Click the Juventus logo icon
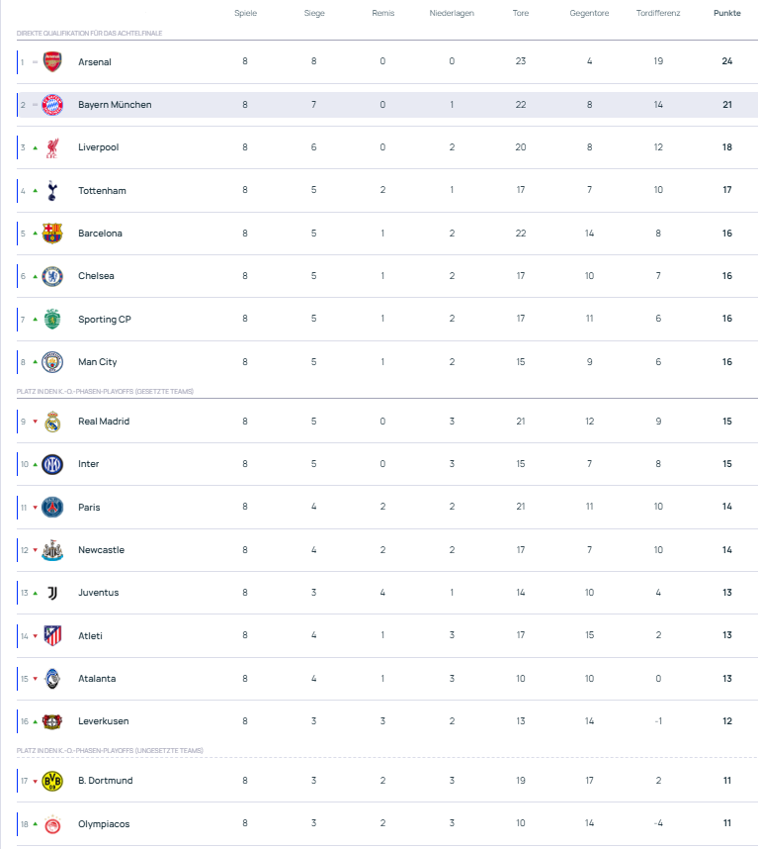This screenshot has width=758, height=849. click(52, 593)
